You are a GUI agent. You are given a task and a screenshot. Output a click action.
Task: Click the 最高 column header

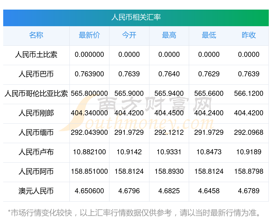coord(169,35)
